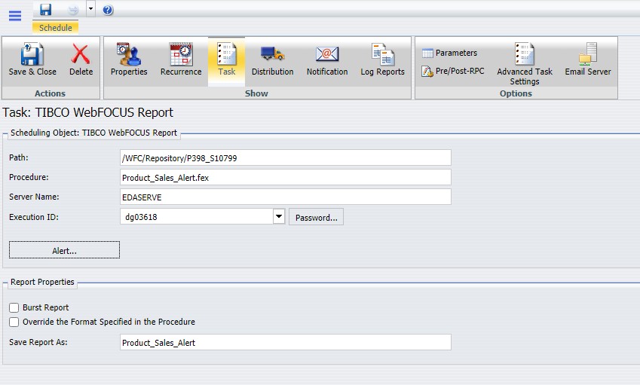Click Save & Close in Actions

coord(32,60)
